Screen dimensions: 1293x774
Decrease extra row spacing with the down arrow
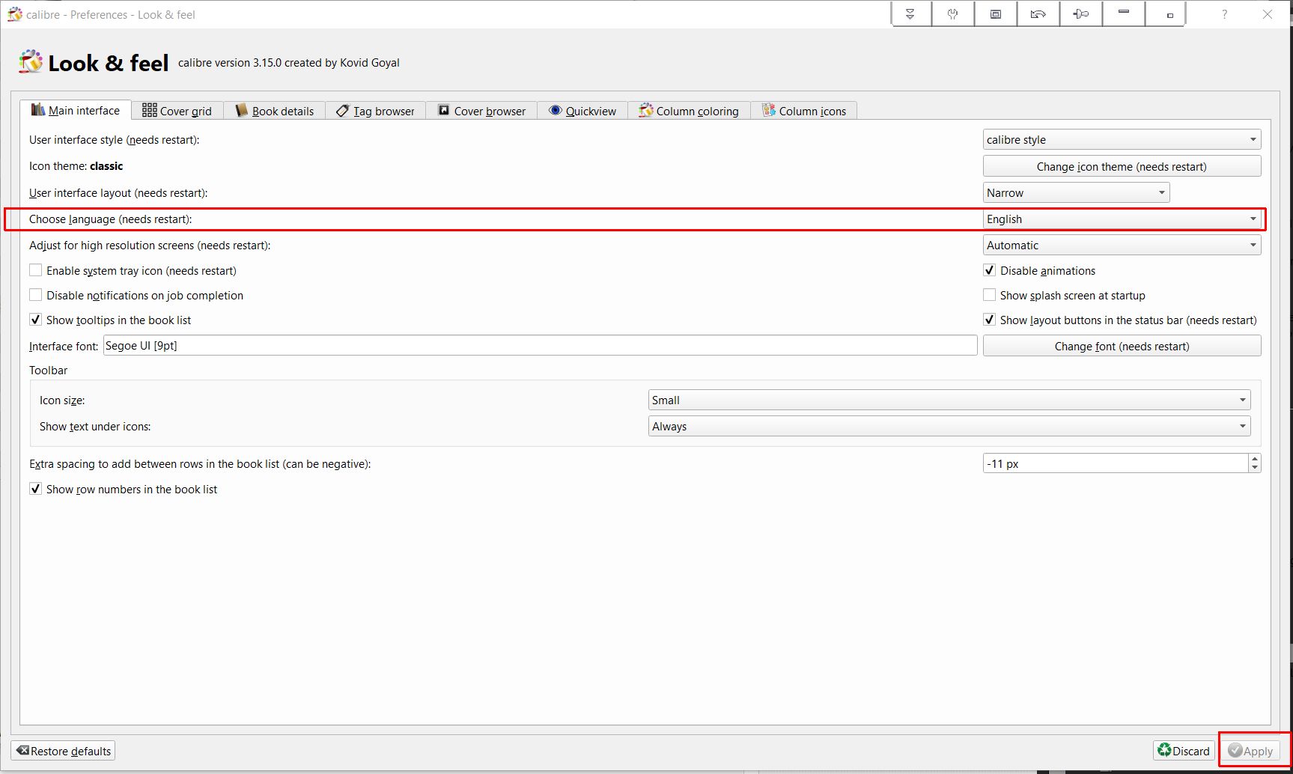point(1254,468)
